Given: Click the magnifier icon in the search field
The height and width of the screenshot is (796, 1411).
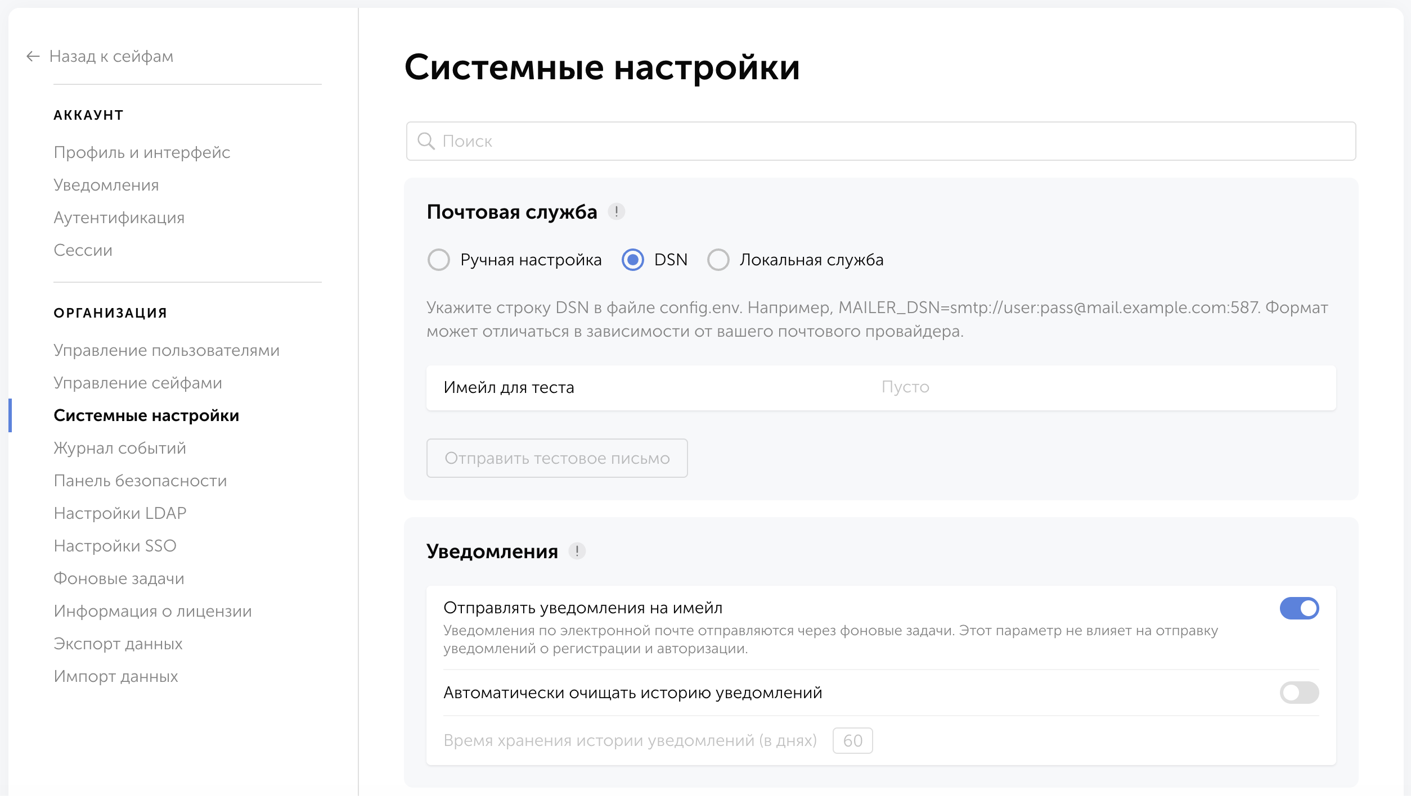Looking at the screenshot, I should pyautogui.click(x=426, y=141).
